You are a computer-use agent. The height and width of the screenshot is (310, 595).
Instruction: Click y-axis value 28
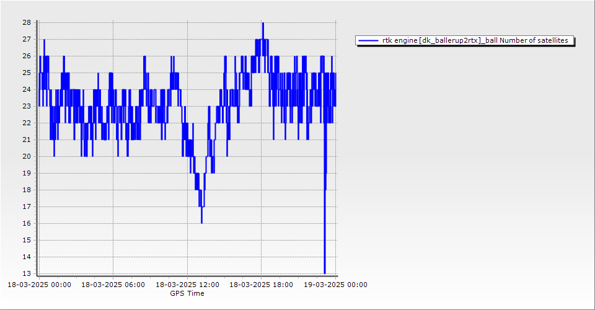pos(27,22)
